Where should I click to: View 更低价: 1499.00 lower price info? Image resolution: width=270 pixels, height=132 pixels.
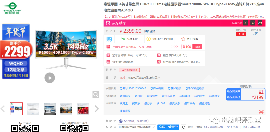pos(162,39)
